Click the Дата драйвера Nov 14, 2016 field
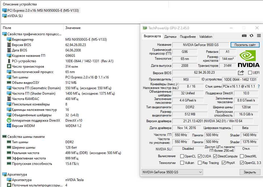 point(187,128)
